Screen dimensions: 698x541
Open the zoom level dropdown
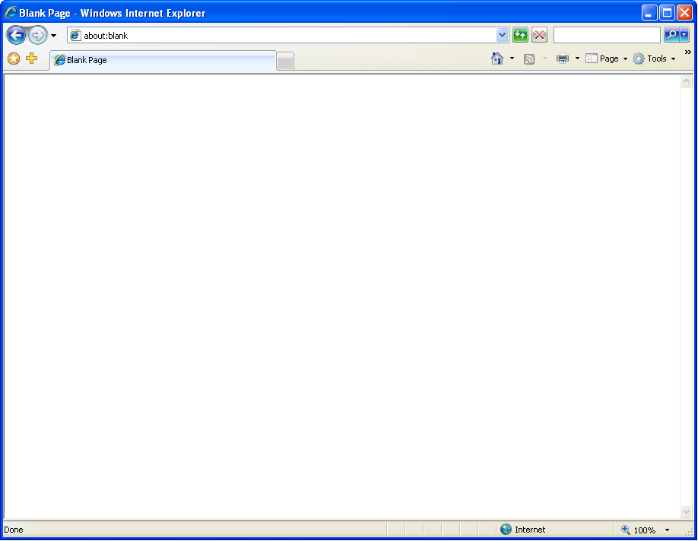click(668, 530)
